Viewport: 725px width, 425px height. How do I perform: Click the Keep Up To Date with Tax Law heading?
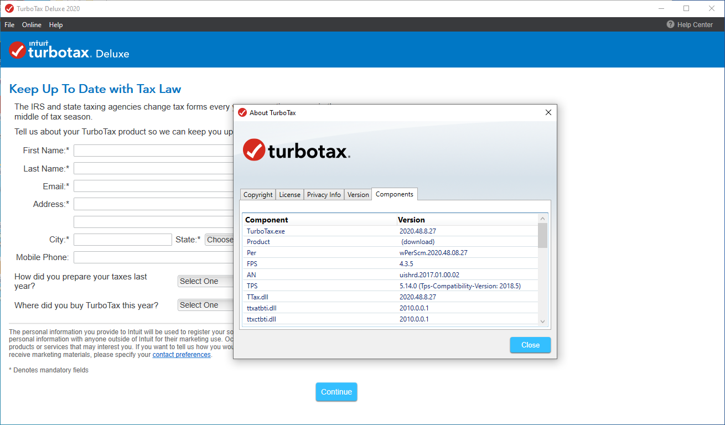click(x=95, y=89)
